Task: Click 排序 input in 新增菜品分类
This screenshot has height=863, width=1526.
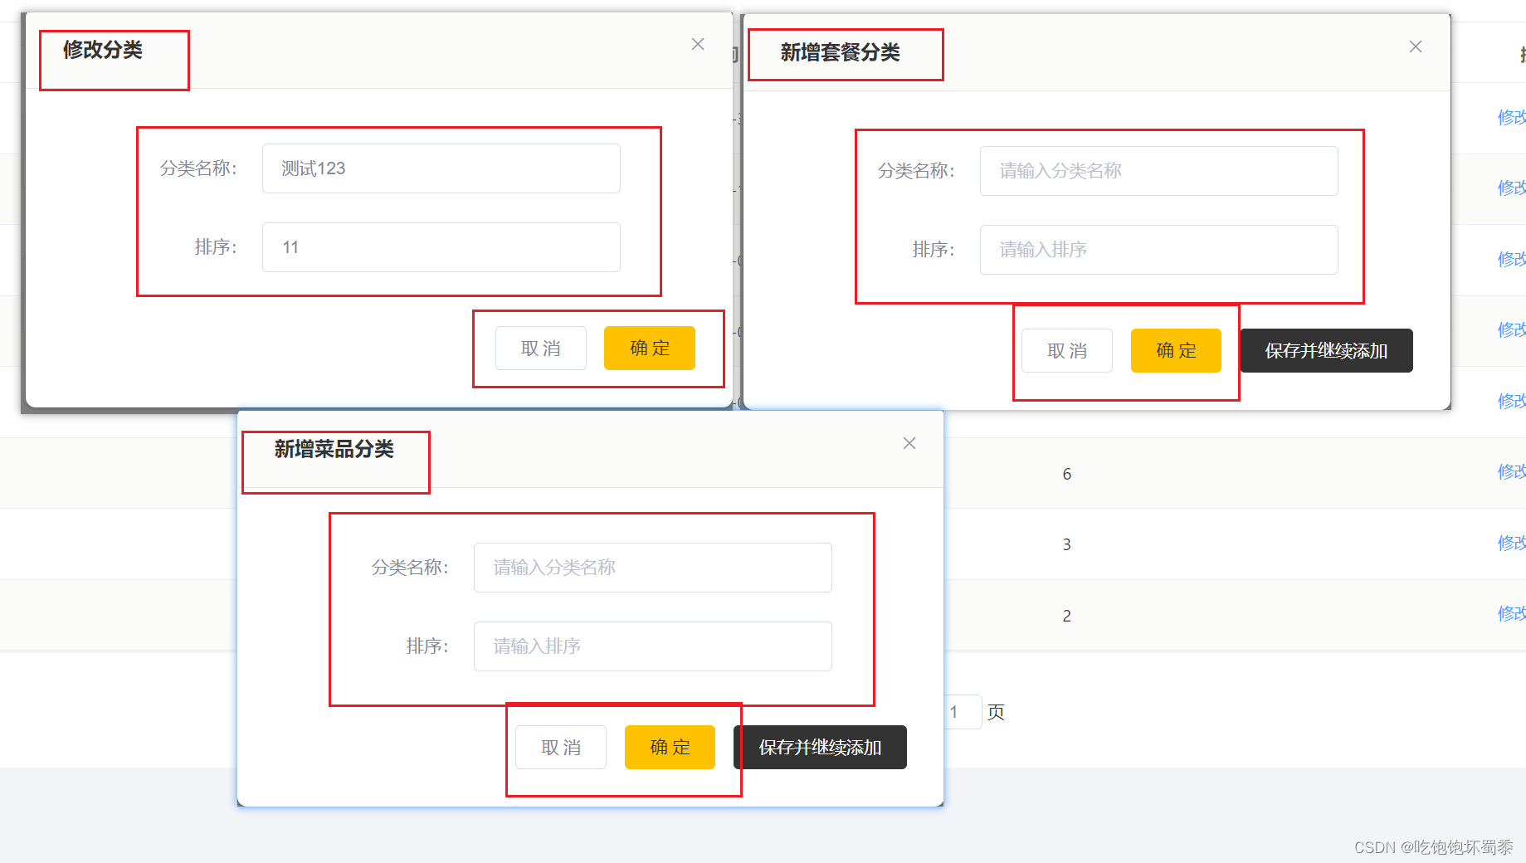Action: [652, 646]
